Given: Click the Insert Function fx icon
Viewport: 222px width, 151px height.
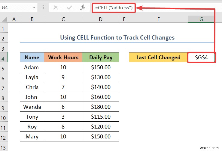Looking at the screenshot, I should (83, 7).
